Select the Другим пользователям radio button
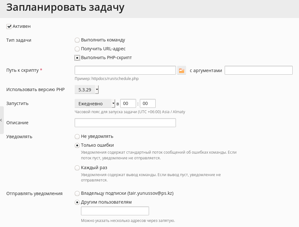 [x=77, y=202]
